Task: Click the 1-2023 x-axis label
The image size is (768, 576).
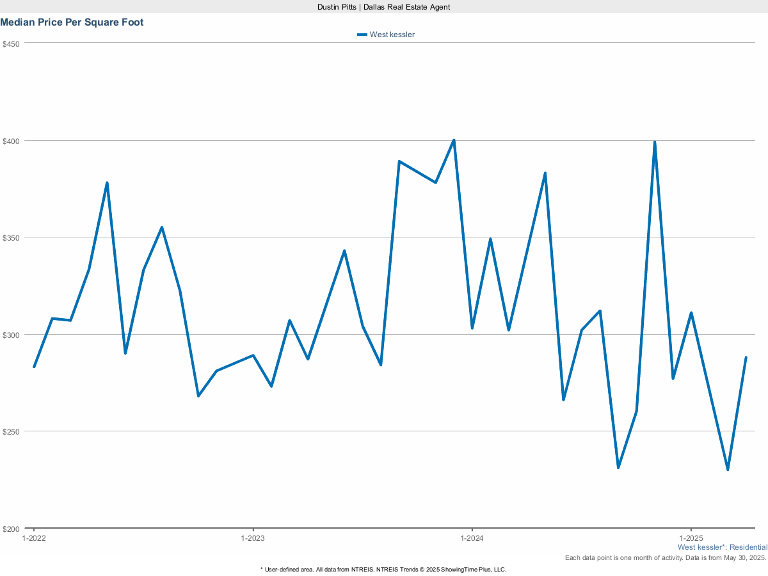Action: [253, 538]
